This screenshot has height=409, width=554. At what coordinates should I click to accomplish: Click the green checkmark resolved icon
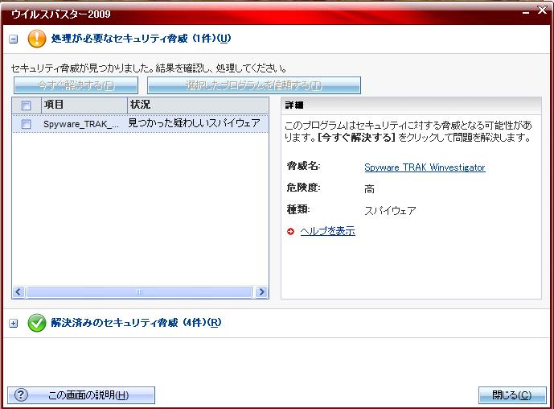(37, 323)
